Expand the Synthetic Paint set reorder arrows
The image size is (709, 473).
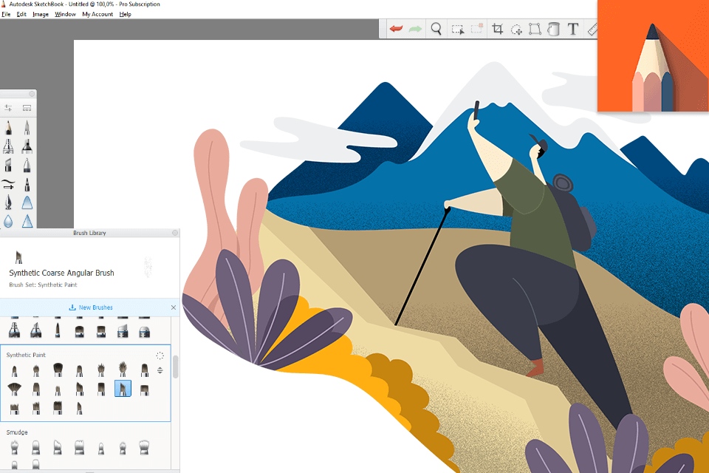pos(160,370)
